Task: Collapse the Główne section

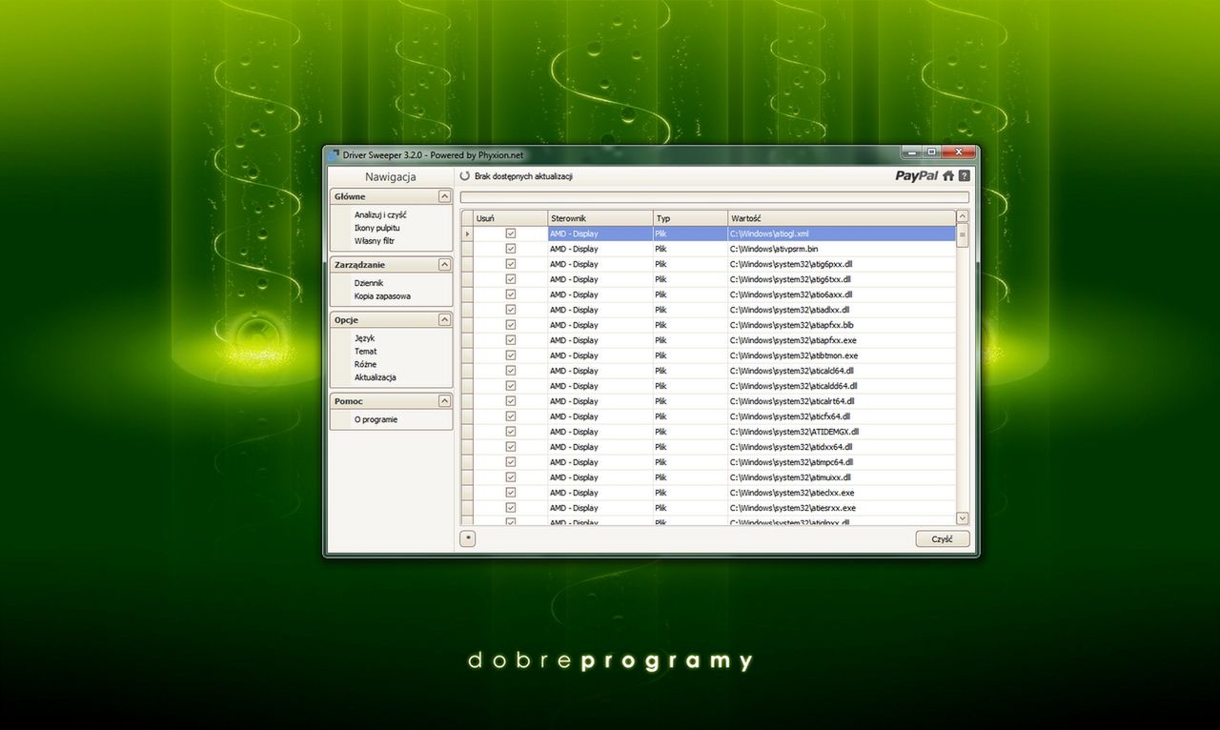Action: [444, 196]
